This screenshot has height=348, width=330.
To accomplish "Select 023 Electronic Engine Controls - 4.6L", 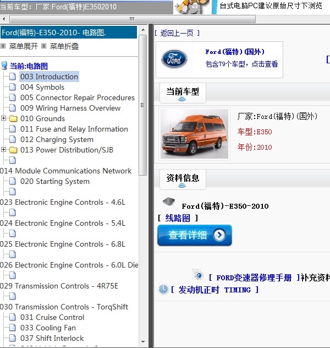I will [63, 202].
